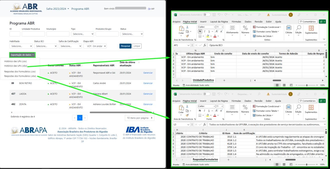330x169 pixels.
Task: Open the 10 itens por página selector
Action: (x=139, y=118)
